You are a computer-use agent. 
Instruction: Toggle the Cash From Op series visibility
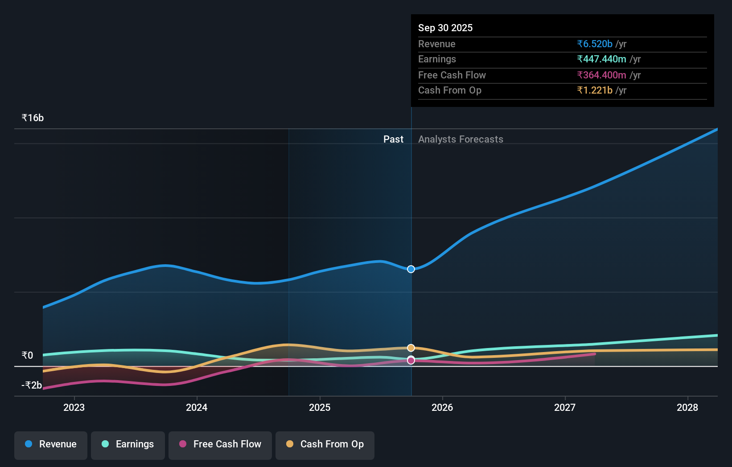325,444
